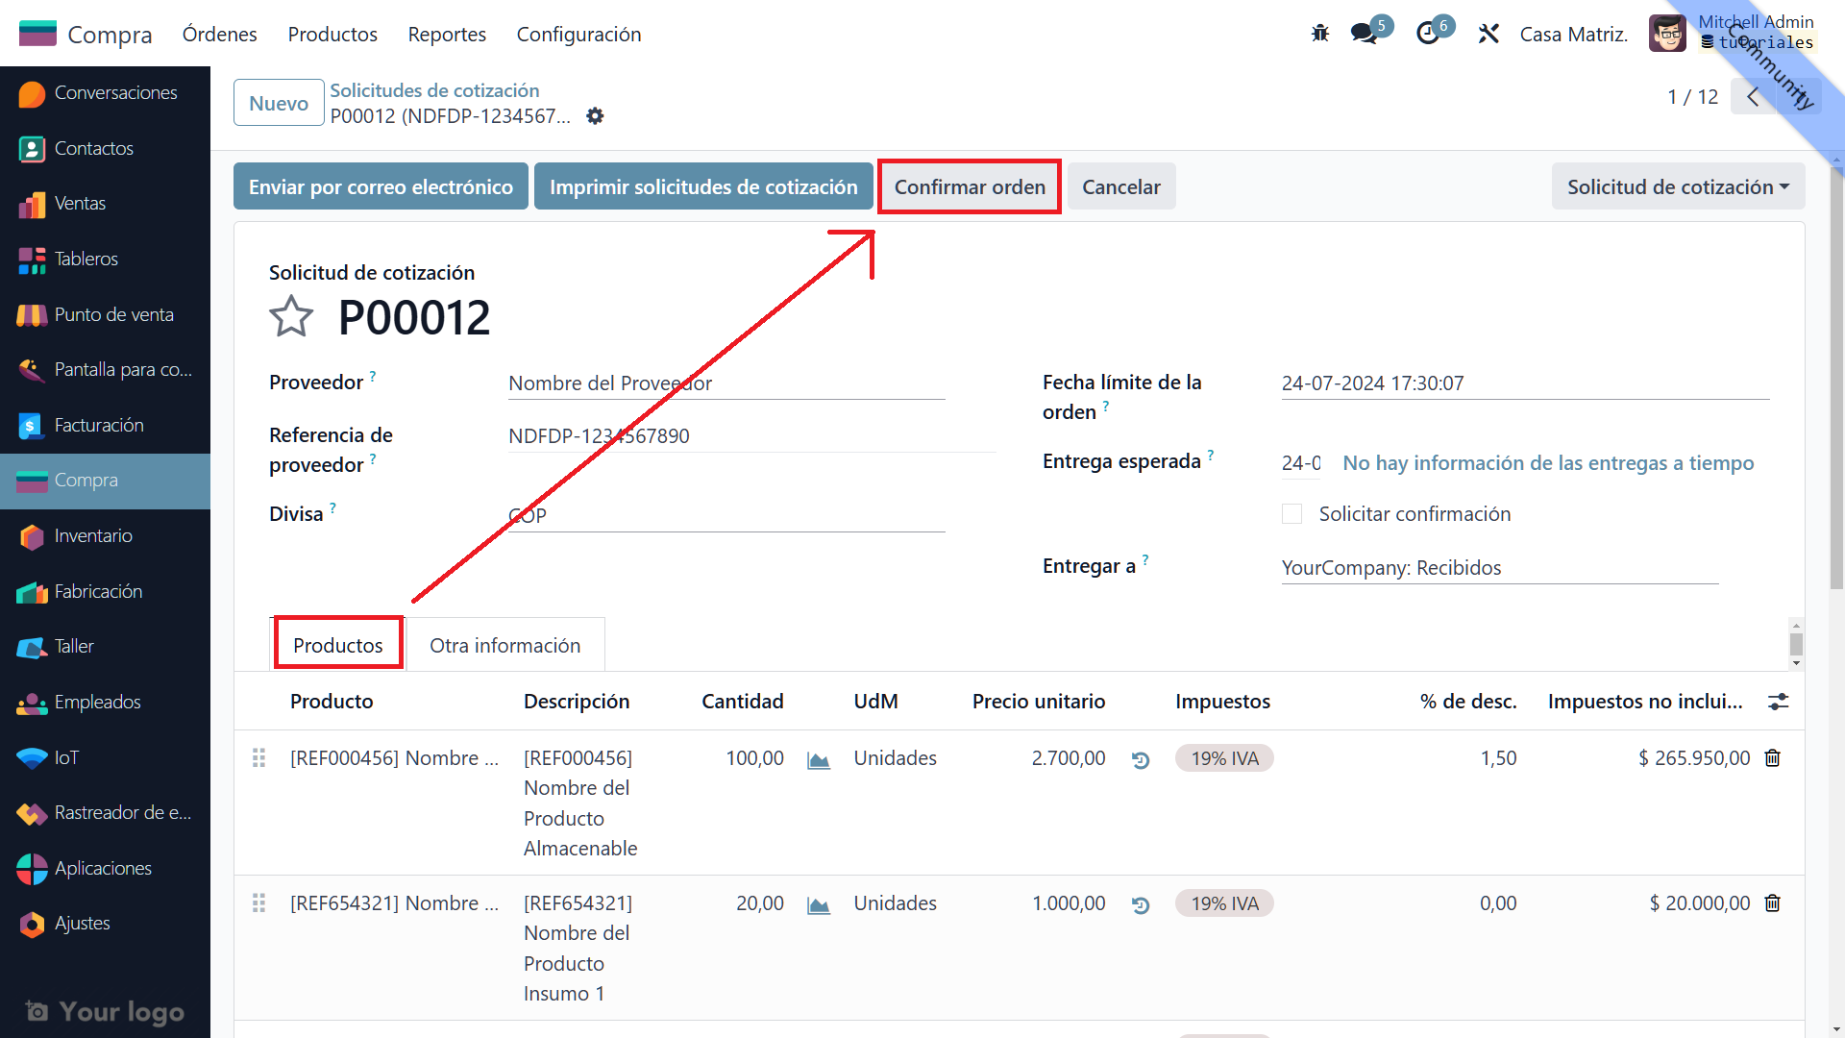Screen dimensions: 1845x1038
Task: Toggle the Solicitar confirmación checkbox
Action: click(1292, 514)
